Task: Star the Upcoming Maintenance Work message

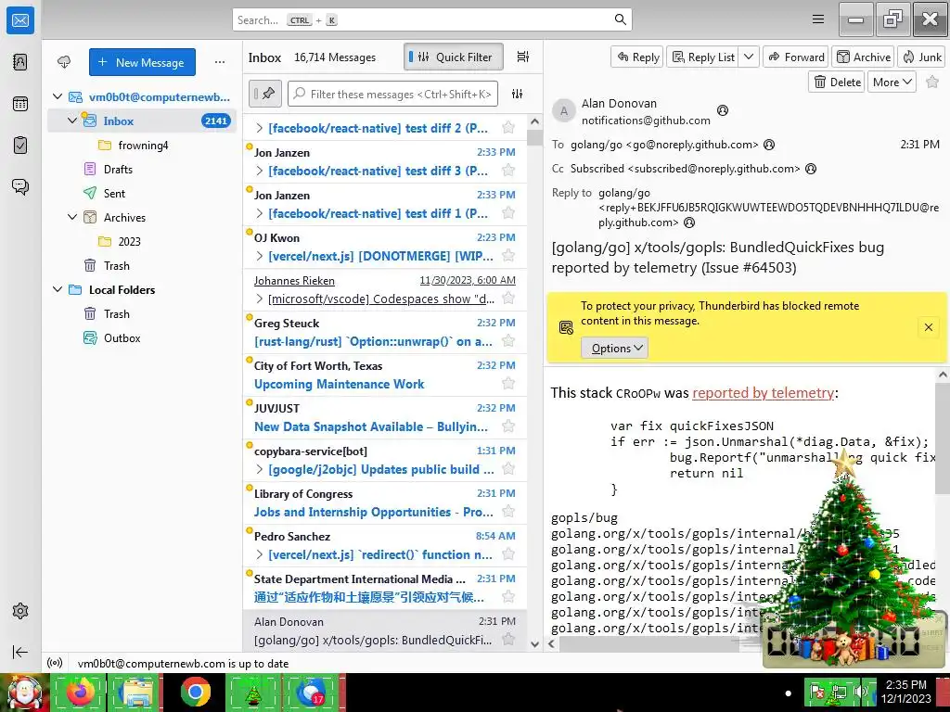Action: (508, 384)
